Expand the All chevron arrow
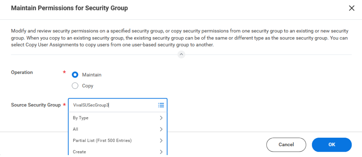This screenshot has width=362, height=157. point(161,129)
